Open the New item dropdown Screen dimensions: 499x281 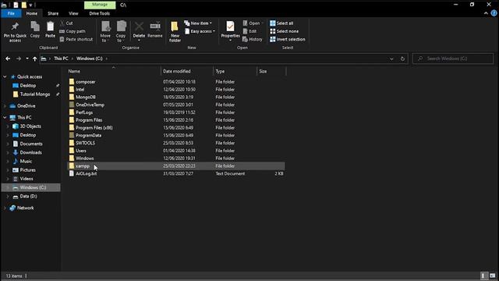point(198,23)
